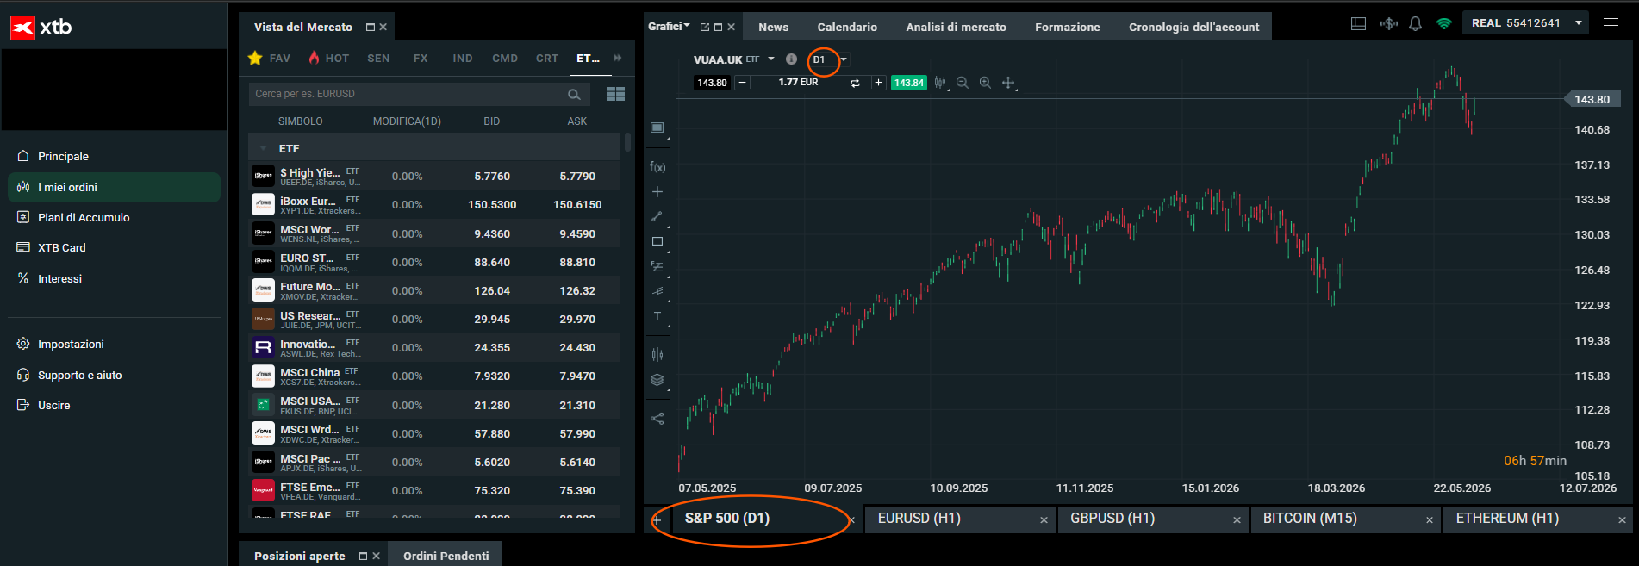Image resolution: width=1639 pixels, height=566 pixels.
Task: Open the Grafici panel dropdown
Action: (669, 27)
